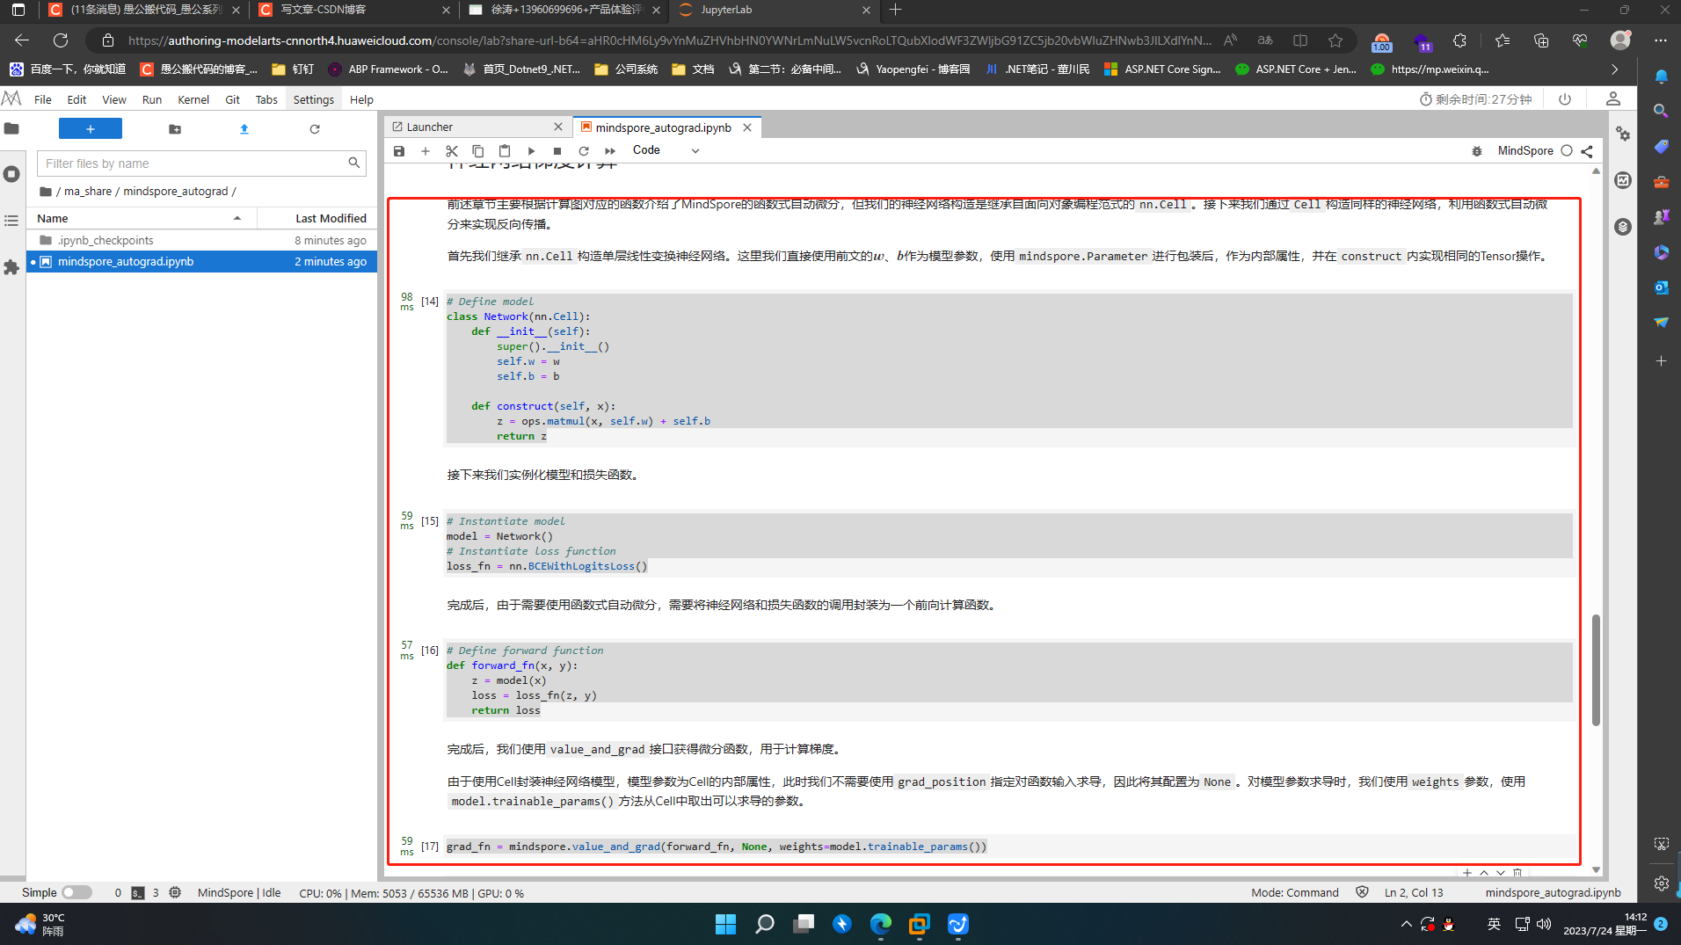The width and height of the screenshot is (1681, 945).
Task: Open the File menu
Action: click(42, 99)
